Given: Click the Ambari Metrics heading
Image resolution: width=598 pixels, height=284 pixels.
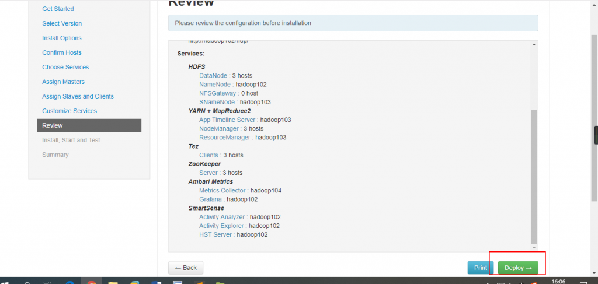Looking at the screenshot, I should [210, 181].
